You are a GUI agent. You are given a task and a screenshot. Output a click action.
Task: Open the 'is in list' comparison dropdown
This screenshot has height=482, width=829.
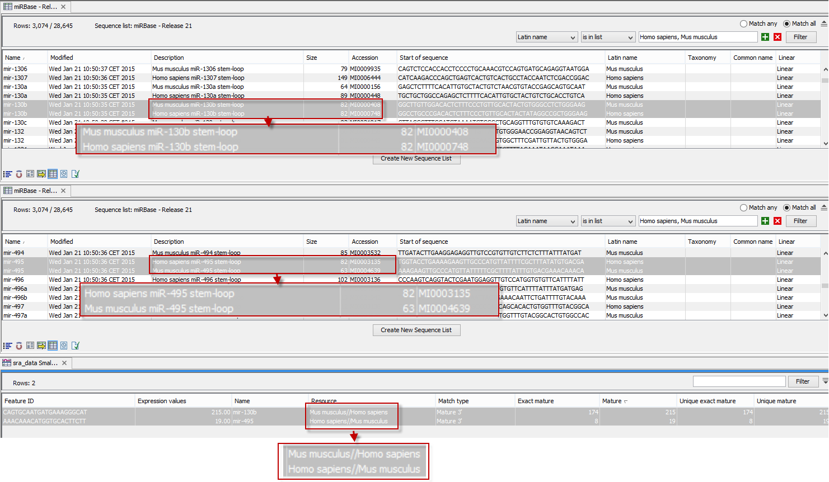coord(608,36)
